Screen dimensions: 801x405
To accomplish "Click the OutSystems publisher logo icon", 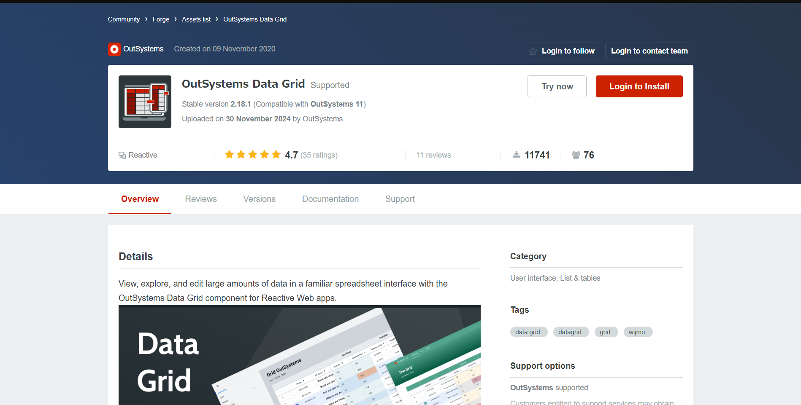I will (x=114, y=49).
